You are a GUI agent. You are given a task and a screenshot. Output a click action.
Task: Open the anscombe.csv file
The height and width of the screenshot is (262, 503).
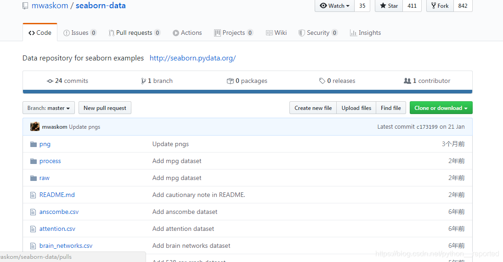point(59,212)
